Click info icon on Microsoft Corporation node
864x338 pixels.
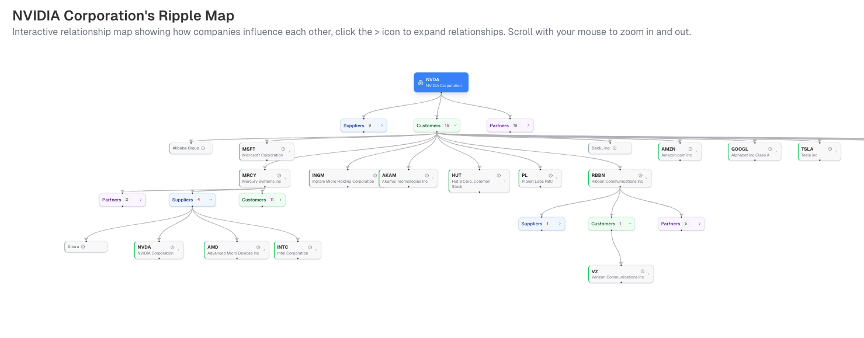point(283,149)
